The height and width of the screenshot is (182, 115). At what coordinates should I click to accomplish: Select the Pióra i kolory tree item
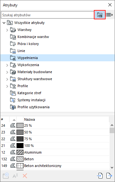click(x=28, y=44)
